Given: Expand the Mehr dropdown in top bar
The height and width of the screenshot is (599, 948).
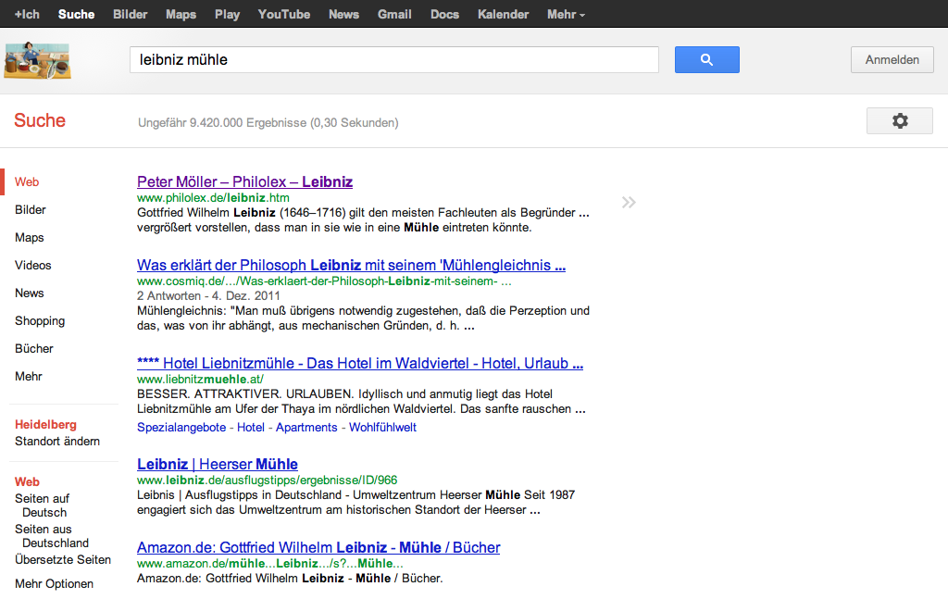Looking at the screenshot, I should tap(566, 15).
